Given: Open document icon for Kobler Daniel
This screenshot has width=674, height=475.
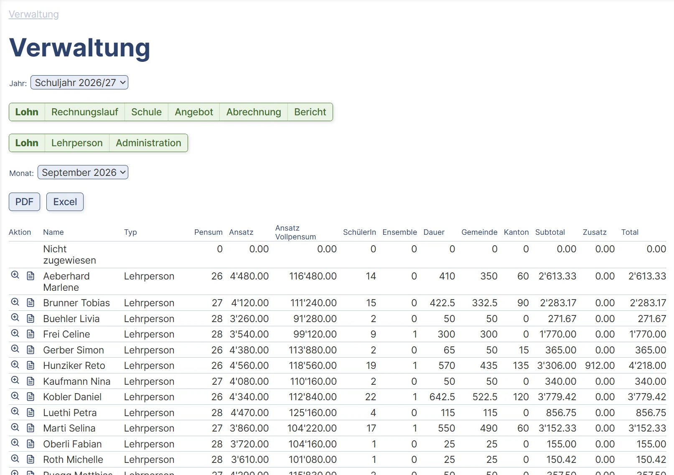Looking at the screenshot, I should click(x=31, y=396).
